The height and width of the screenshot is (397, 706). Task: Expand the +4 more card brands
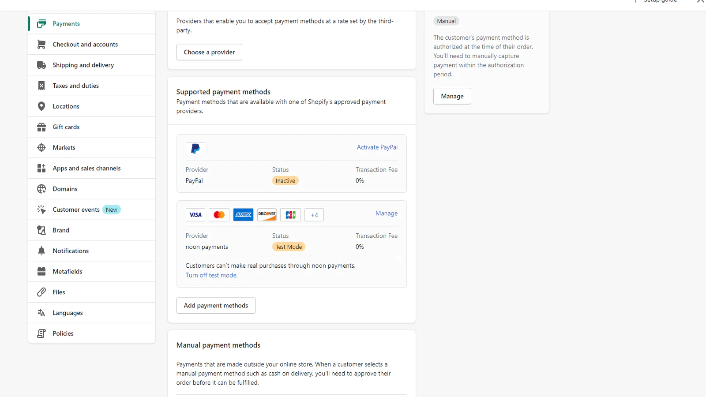(x=314, y=215)
